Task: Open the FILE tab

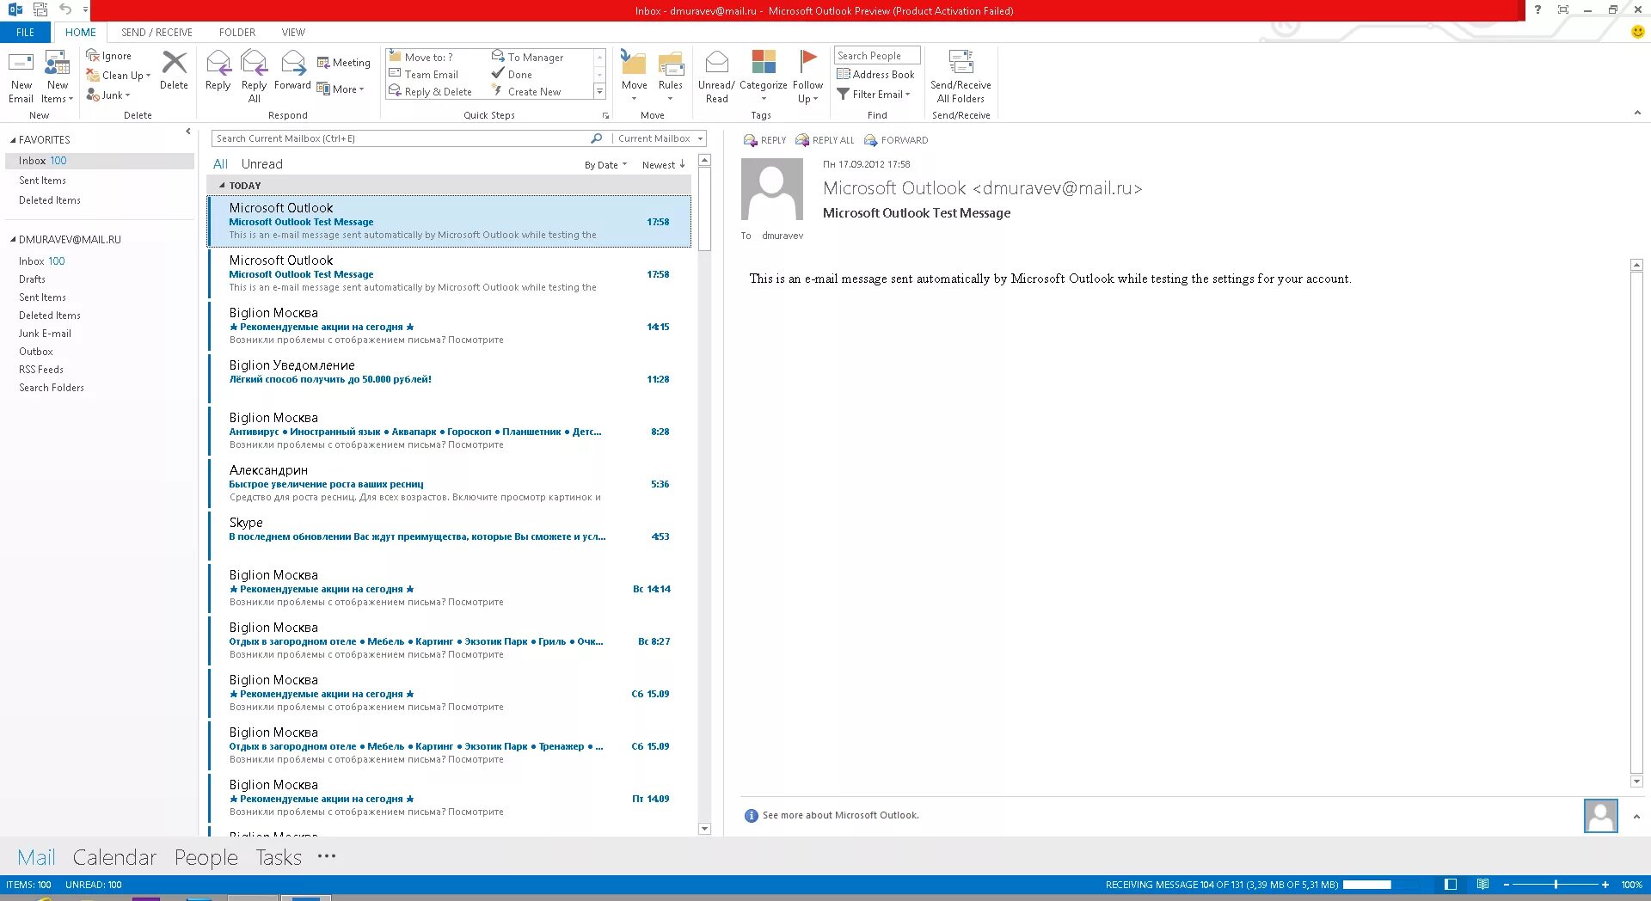Action: coord(26,33)
